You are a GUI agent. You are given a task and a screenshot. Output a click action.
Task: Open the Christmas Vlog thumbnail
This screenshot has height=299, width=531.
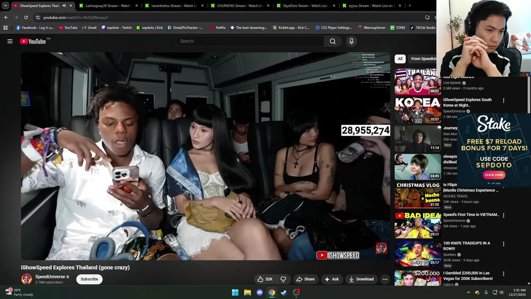coord(418,195)
